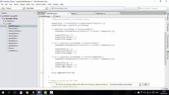
Task: Open the Help menu
Action: point(62,4)
